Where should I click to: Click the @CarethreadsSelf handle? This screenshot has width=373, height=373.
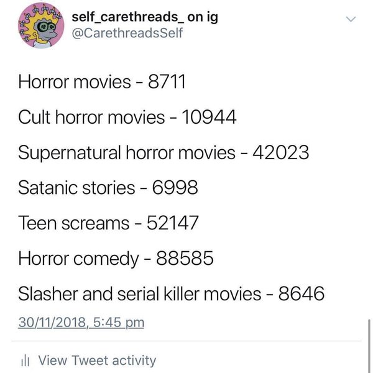click(127, 33)
